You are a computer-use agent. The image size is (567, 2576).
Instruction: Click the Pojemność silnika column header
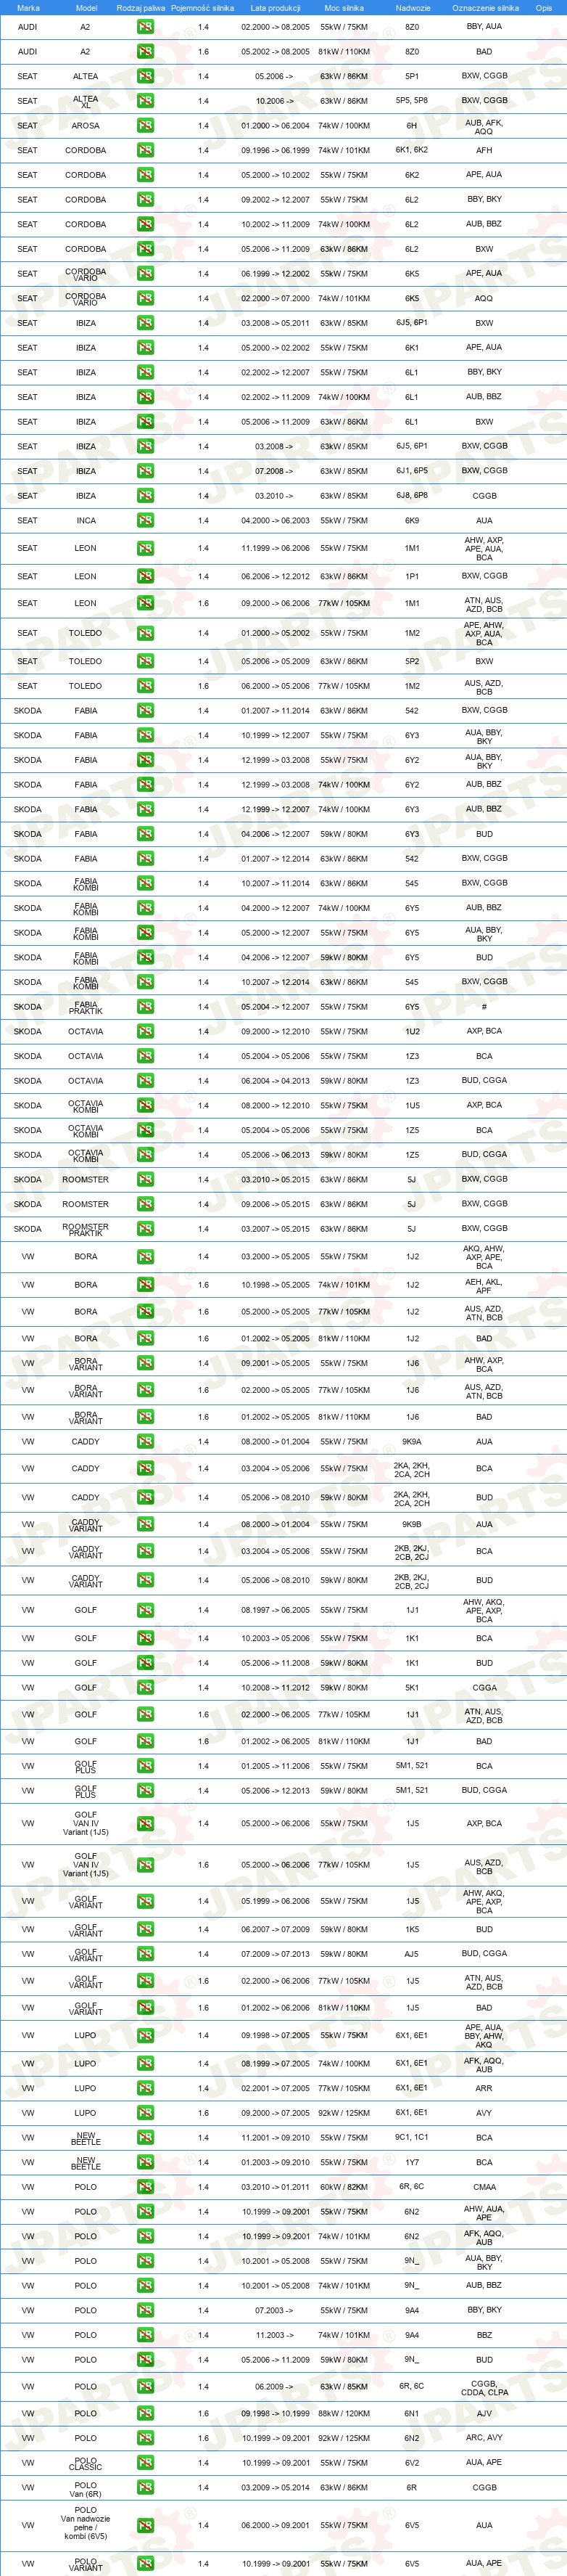(x=202, y=7)
